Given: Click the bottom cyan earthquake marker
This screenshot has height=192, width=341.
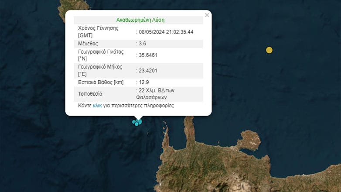Looking at the screenshot, I should tap(136, 124).
